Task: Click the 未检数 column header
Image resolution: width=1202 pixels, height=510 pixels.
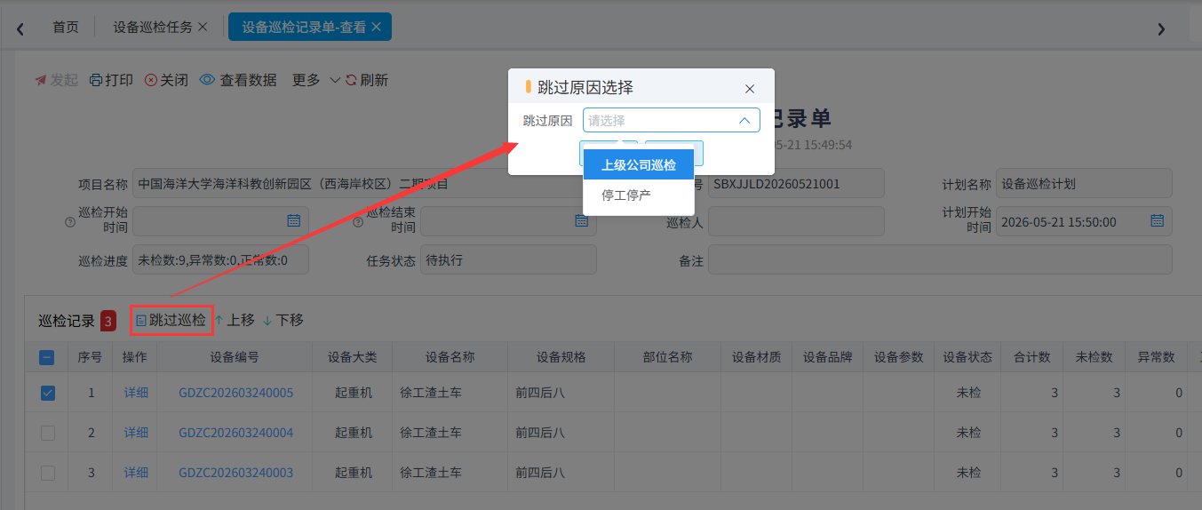Action: pyautogui.click(x=1095, y=357)
